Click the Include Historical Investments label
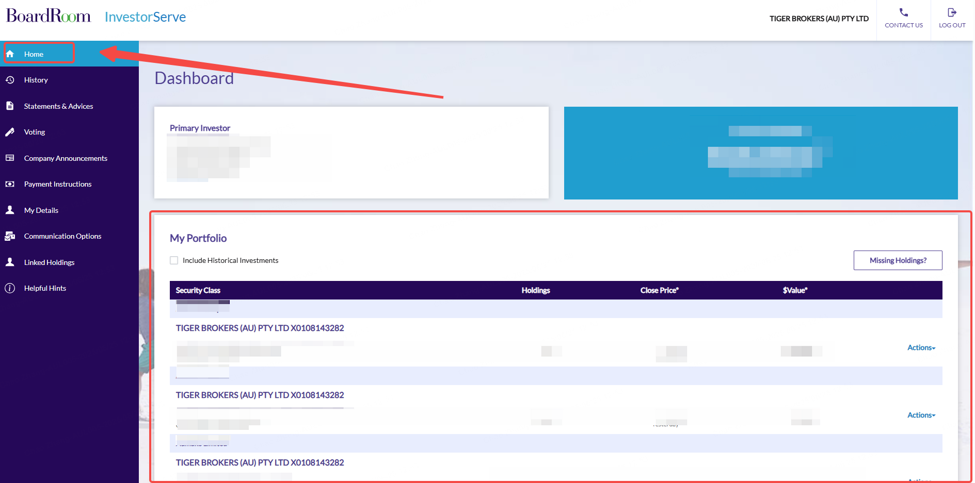The image size is (975, 483). pos(230,260)
